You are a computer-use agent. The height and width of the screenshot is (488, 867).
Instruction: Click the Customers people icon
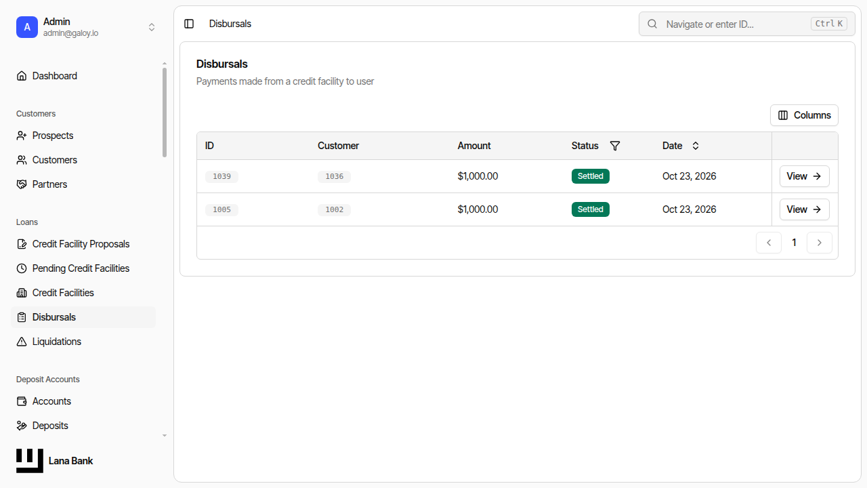coord(22,160)
